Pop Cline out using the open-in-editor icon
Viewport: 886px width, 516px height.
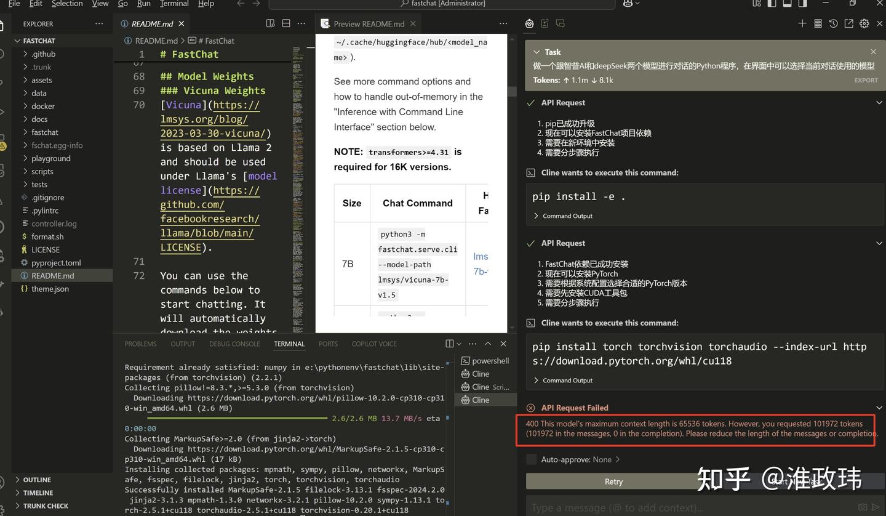(x=848, y=23)
